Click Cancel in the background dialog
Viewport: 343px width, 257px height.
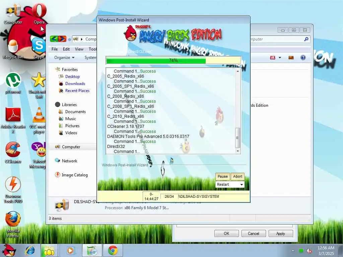click(254, 233)
